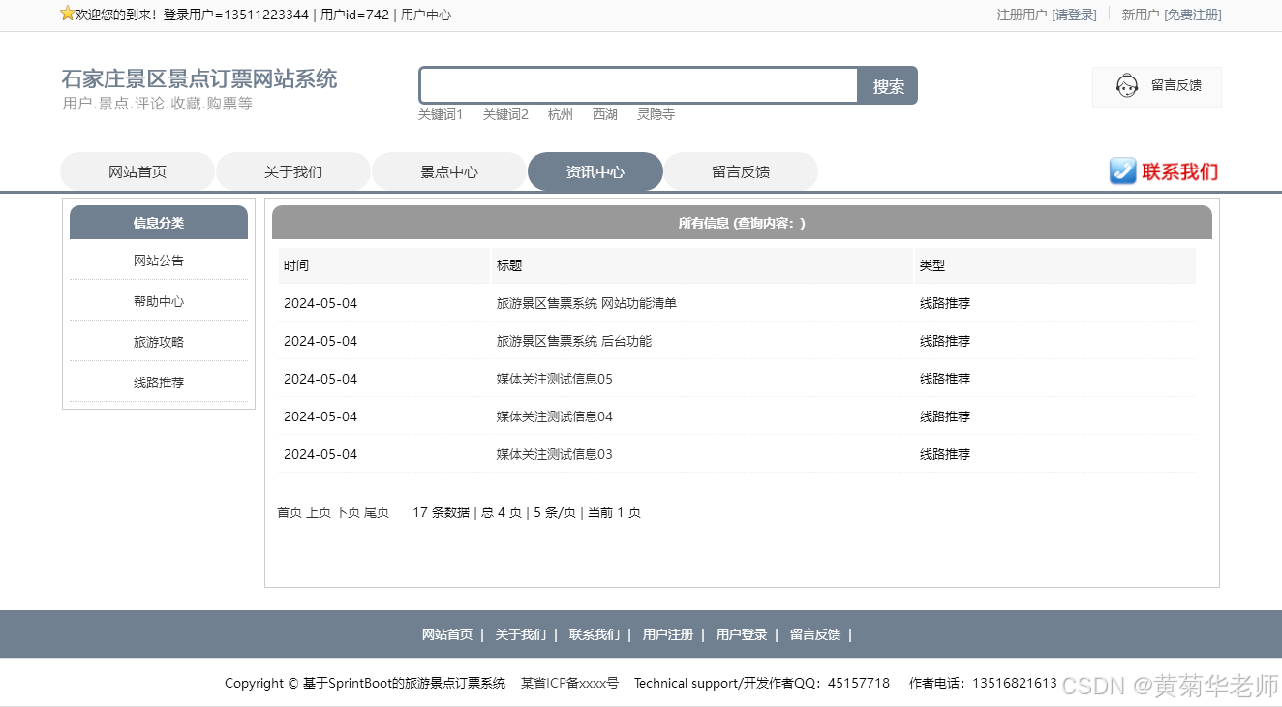Viewport: 1282px width, 707px height.
Task: Click the 留言反馈 text in top-right box
Action: (1176, 85)
